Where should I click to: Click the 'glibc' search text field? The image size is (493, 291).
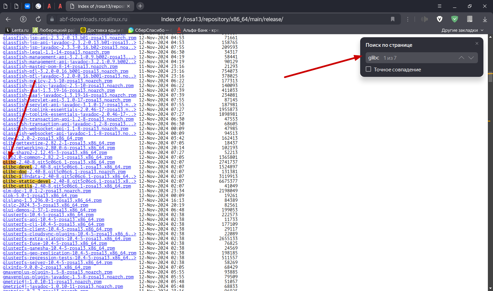411,58
